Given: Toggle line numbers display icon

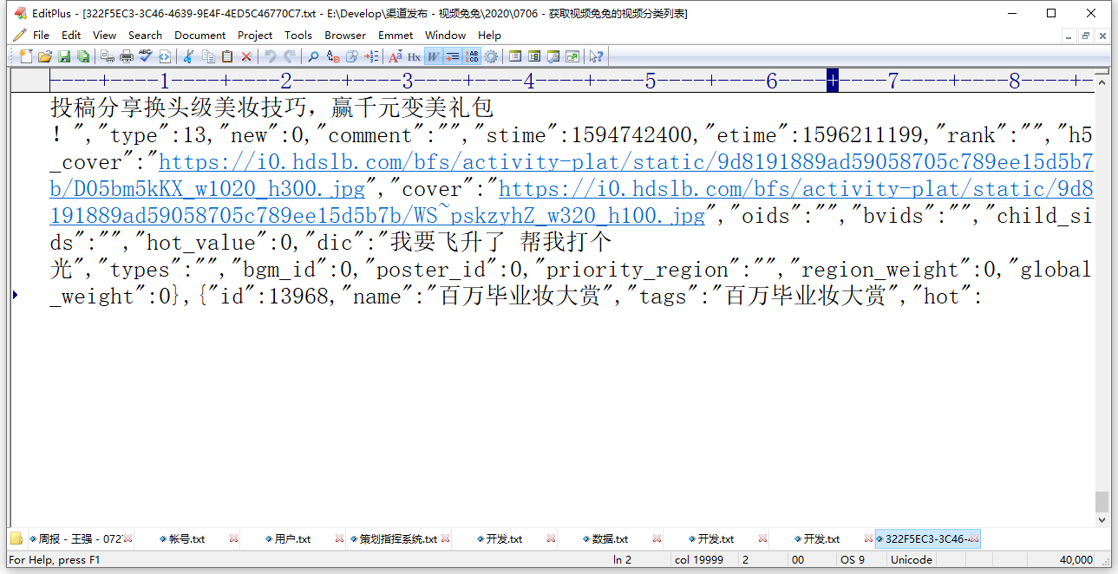Looking at the screenshot, I should point(472,56).
